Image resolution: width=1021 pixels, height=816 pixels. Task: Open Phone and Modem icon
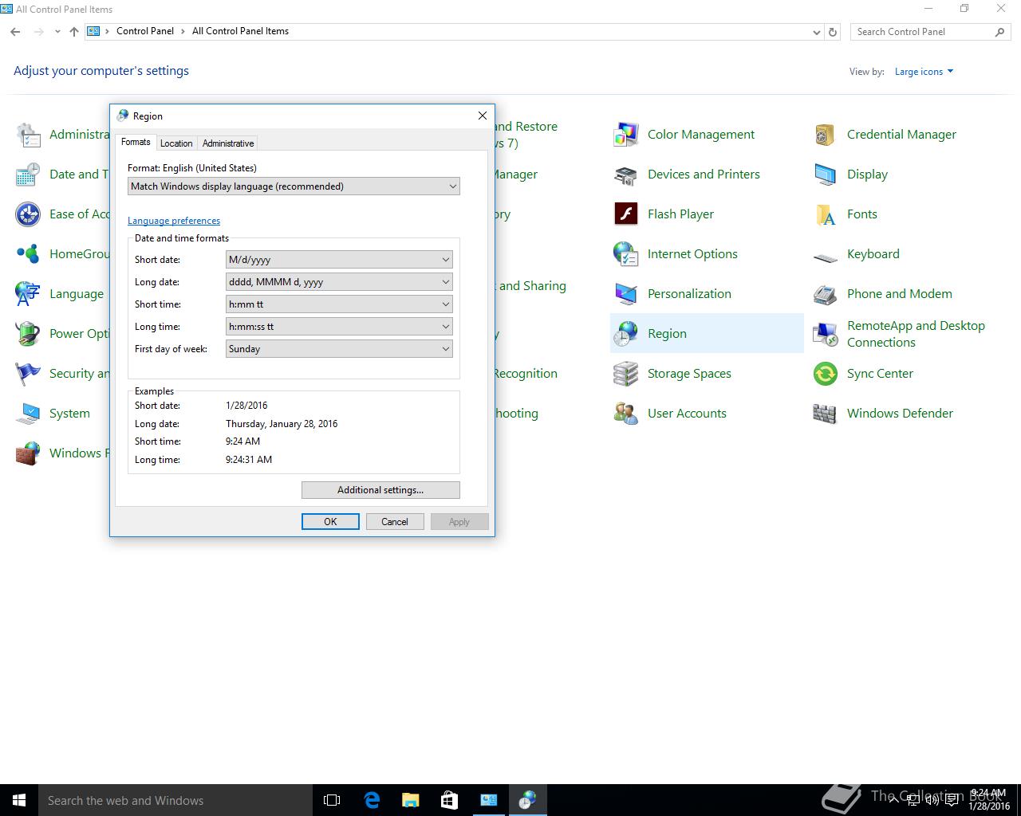[825, 294]
